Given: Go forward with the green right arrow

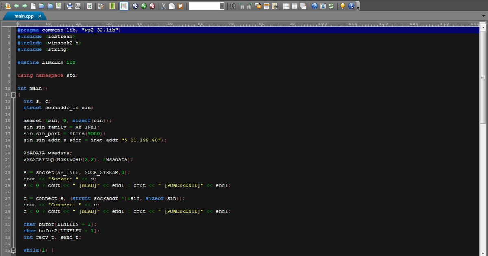Looking at the screenshot, I should [25, 6].
